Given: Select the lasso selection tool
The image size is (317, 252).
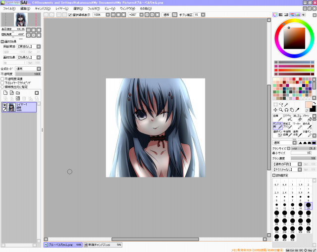Looking at the screenshot, I should tap(281, 104).
